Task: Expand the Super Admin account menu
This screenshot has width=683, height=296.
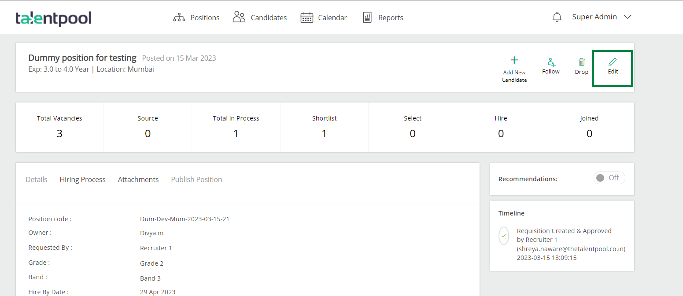Action: (x=602, y=17)
